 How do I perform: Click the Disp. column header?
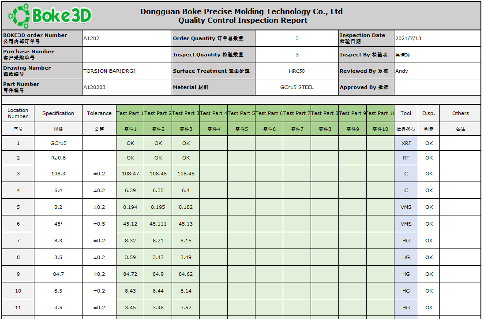429,113
